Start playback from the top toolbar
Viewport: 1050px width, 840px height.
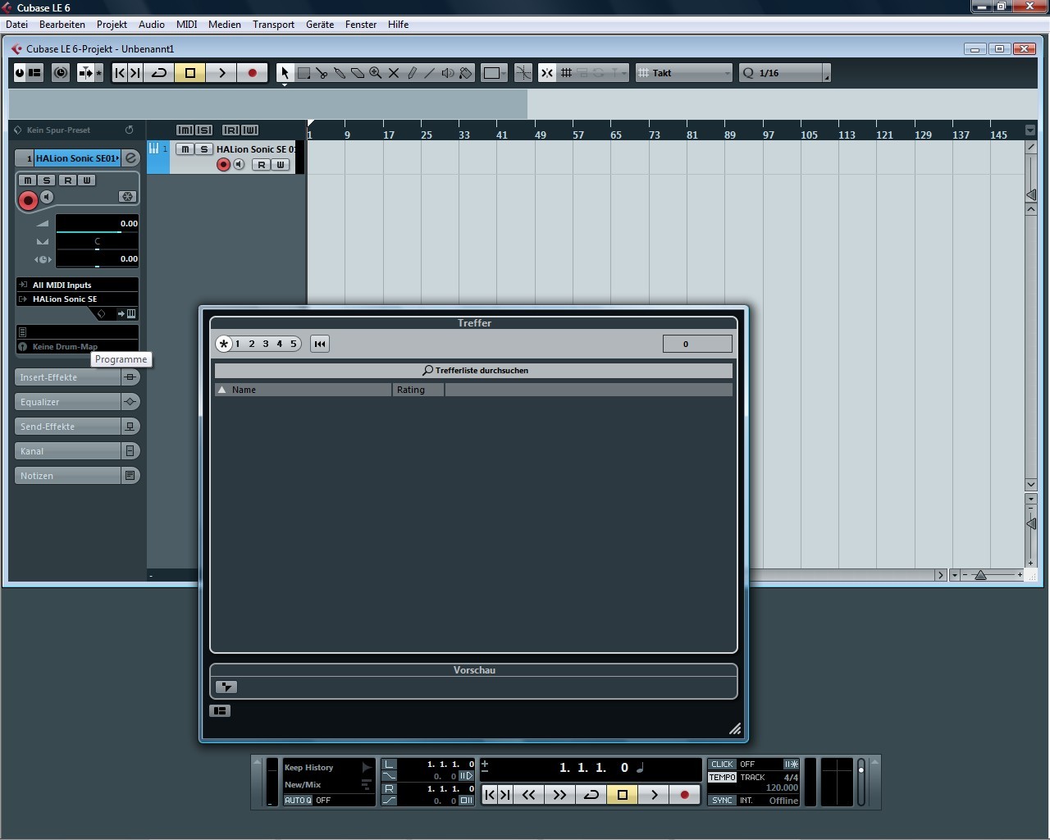[221, 73]
